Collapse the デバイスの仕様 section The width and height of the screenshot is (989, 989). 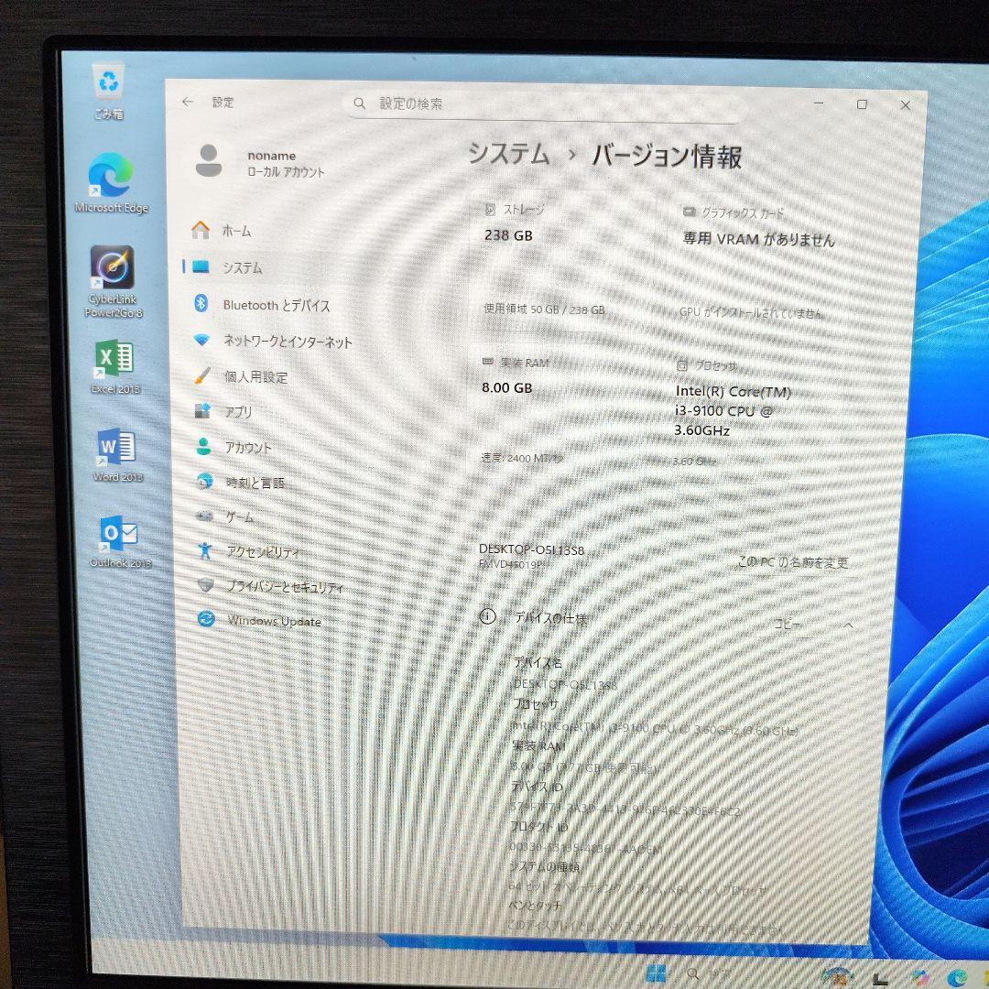(848, 624)
